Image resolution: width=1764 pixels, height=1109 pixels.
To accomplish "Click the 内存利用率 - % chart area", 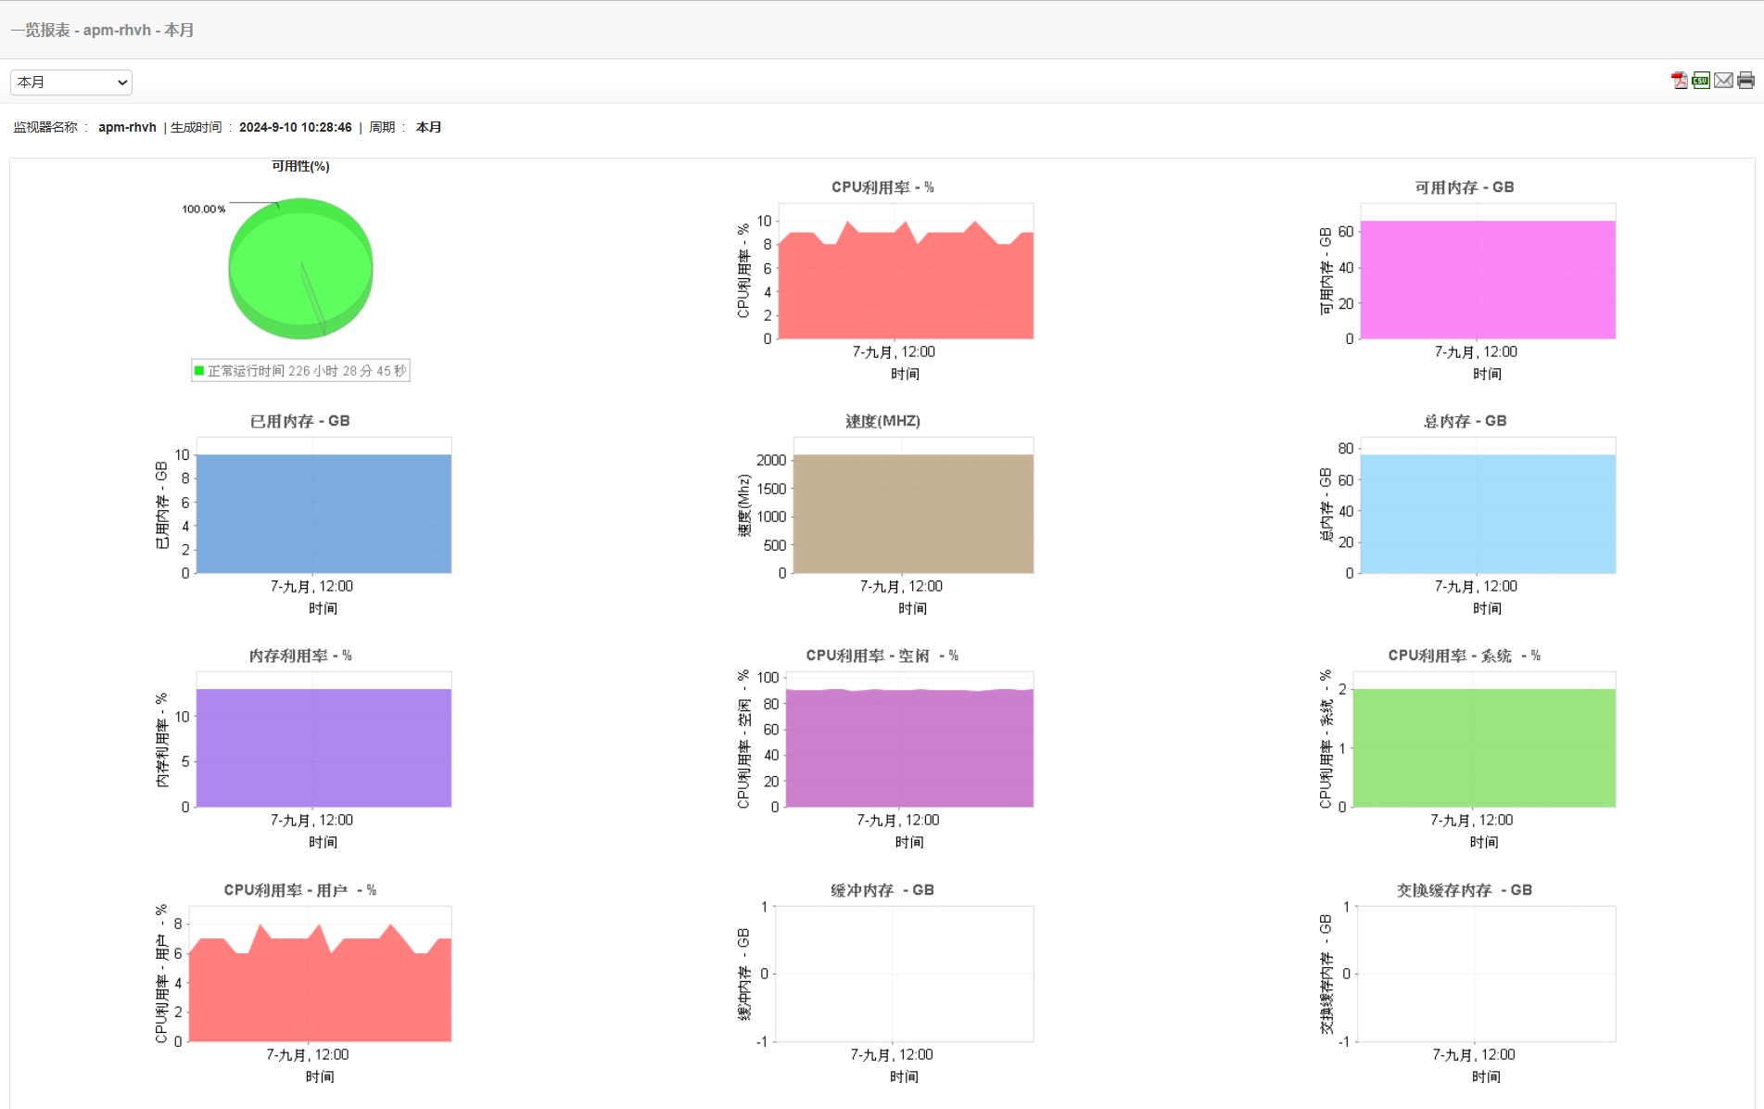I will tap(324, 739).
